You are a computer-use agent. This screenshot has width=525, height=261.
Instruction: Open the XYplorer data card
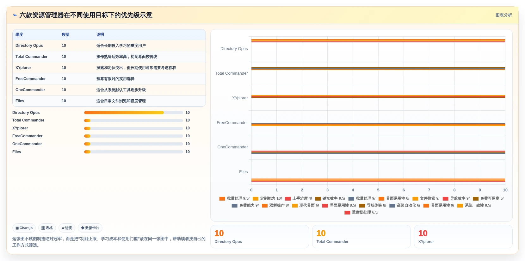tap(463, 237)
